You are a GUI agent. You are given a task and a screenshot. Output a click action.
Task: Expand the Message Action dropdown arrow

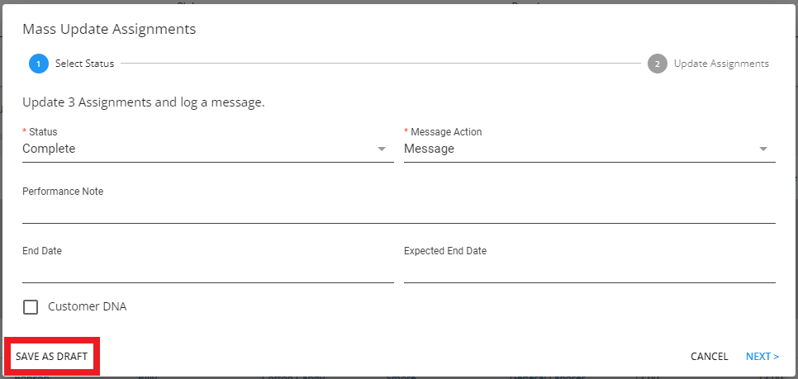pyautogui.click(x=763, y=149)
